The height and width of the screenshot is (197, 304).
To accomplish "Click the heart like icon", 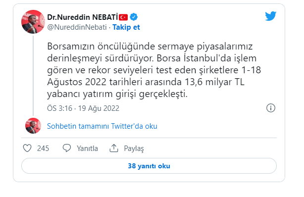I will (x=27, y=148).
